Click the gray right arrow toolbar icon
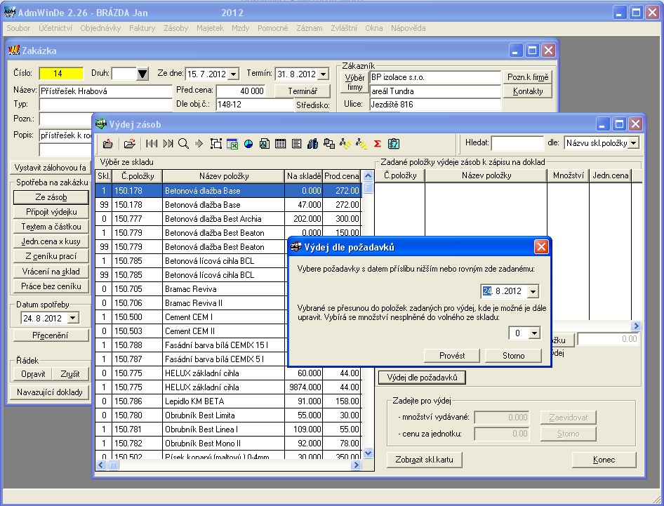Screen dimensions: 664x506 tap(199, 144)
